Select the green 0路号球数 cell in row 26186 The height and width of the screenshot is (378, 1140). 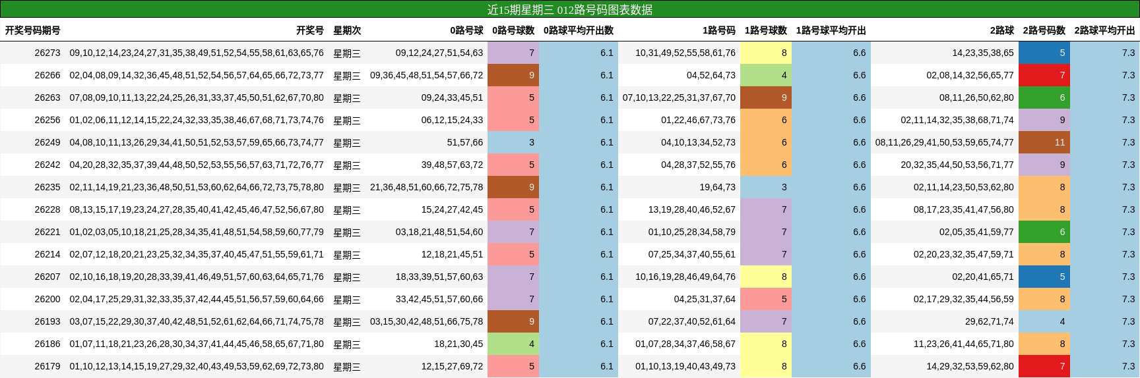click(513, 344)
